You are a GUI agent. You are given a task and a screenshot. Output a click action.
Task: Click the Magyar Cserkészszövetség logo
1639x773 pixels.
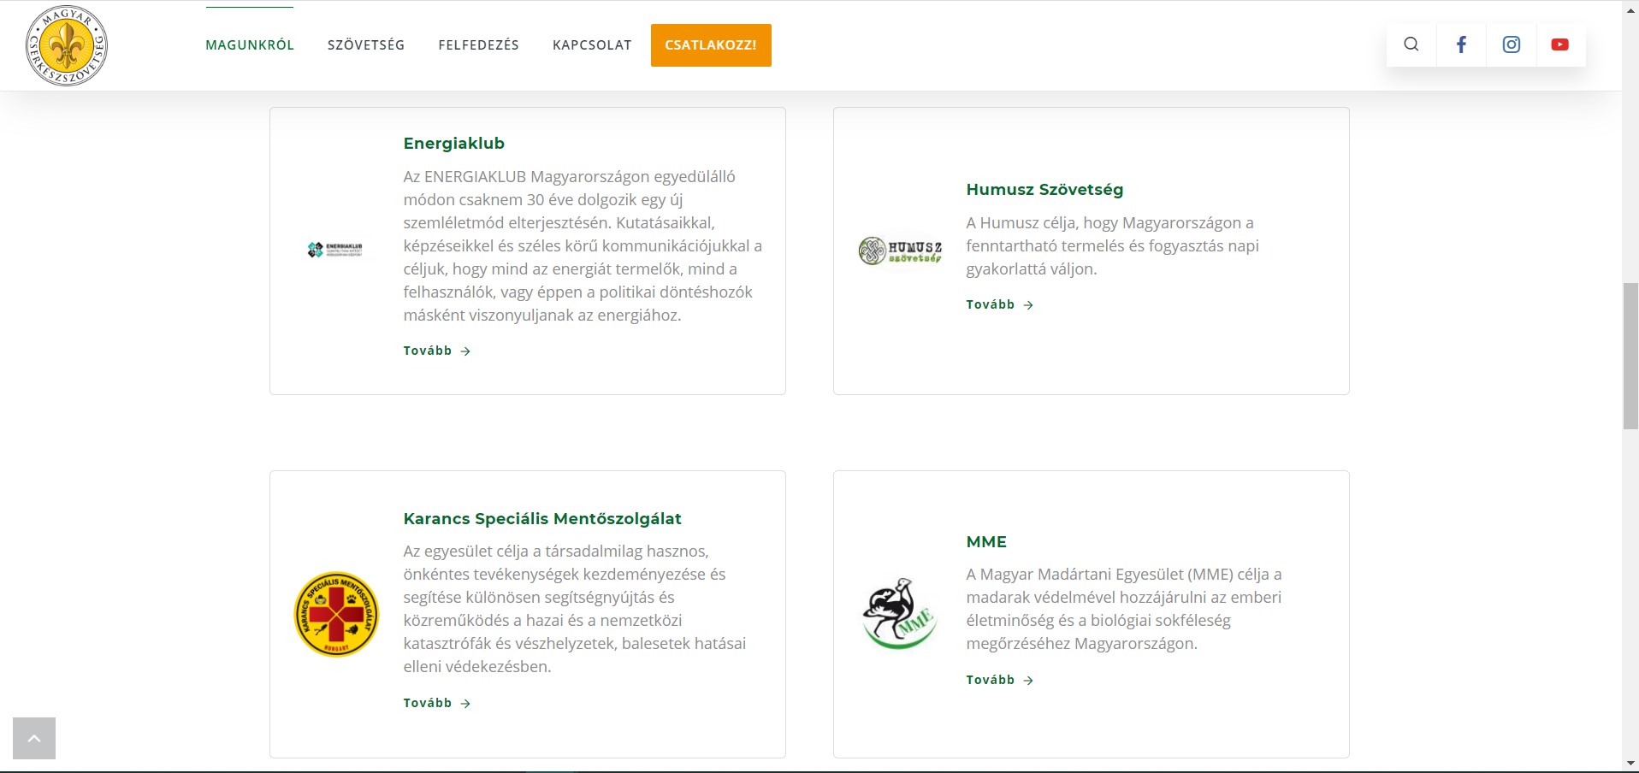67,45
